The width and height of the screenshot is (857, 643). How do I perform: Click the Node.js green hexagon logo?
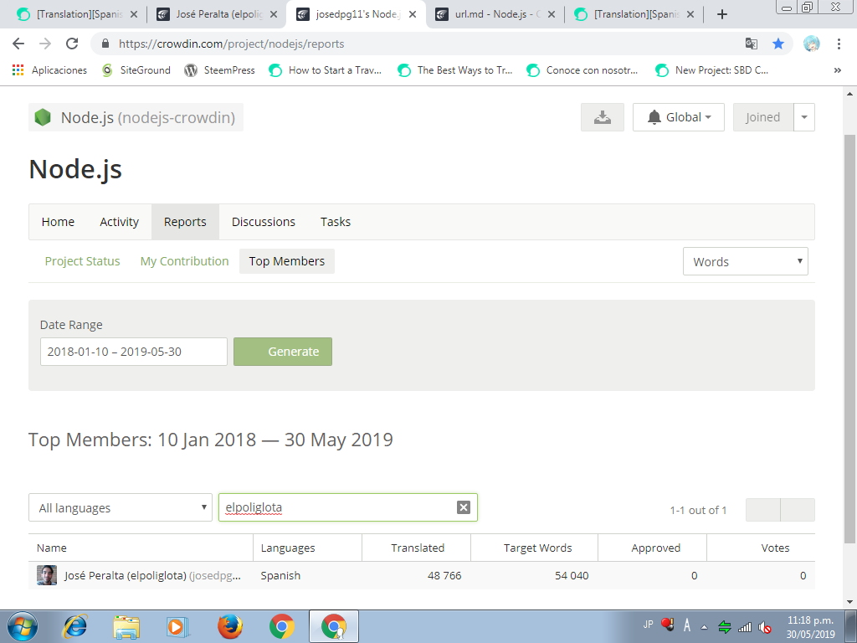[x=43, y=117]
